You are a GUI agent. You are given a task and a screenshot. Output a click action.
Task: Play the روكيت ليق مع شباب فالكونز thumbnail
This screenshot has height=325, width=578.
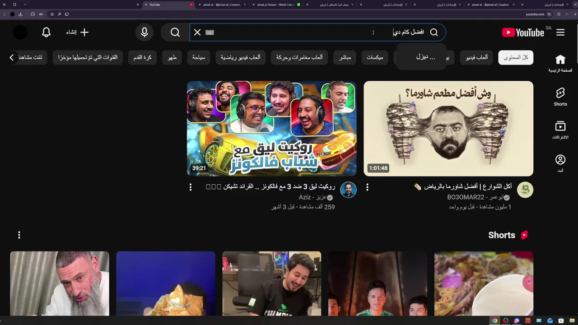(x=272, y=129)
